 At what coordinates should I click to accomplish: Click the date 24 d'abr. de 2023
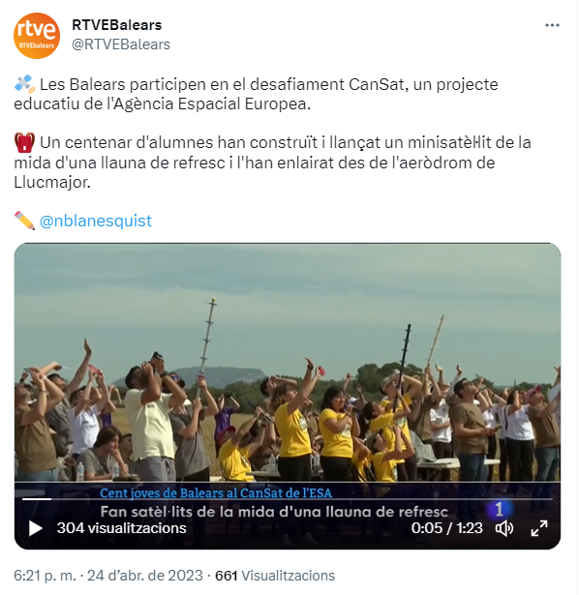pos(145,576)
